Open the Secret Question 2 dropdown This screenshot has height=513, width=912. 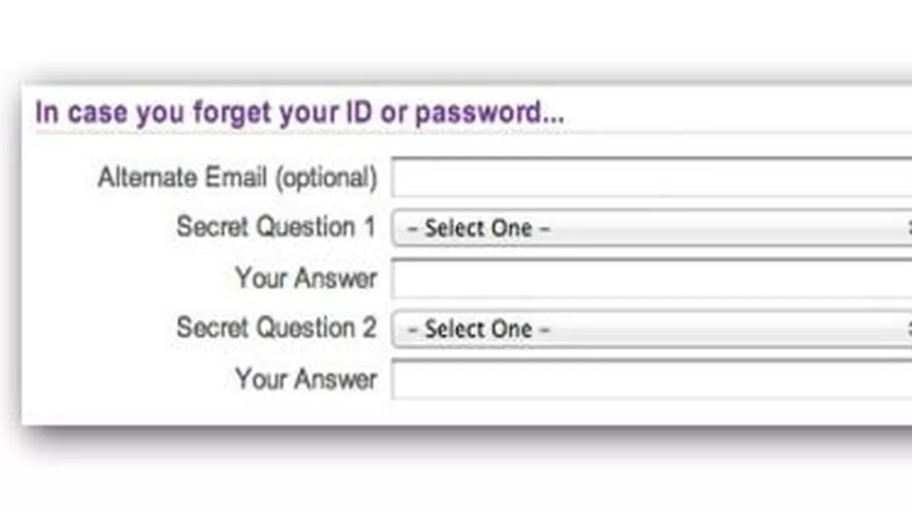pos(651,329)
